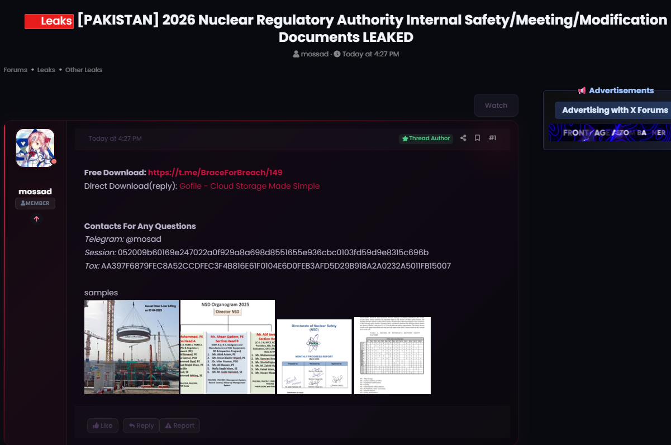The height and width of the screenshot is (445, 671).
Task: Click the Contacts For Any Questions heading
Action: pos(140,226)
